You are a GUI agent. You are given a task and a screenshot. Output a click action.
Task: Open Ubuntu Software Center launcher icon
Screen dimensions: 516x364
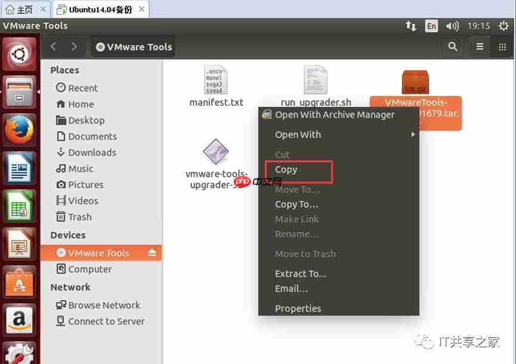(x=19, y=282)
